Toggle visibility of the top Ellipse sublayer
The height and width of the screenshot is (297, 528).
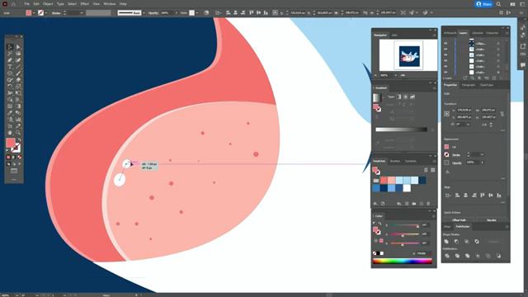445,44
